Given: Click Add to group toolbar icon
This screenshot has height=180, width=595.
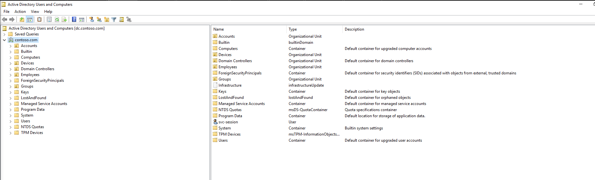Looking at the screenshot, I should click(129, 20).
